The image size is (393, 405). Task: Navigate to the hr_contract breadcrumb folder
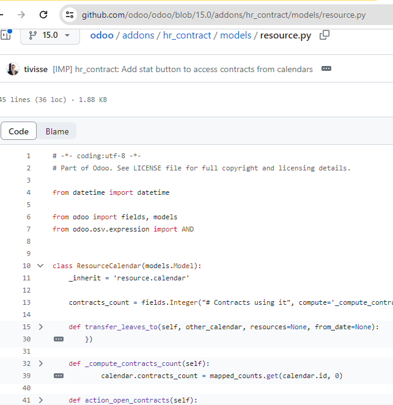187,35
